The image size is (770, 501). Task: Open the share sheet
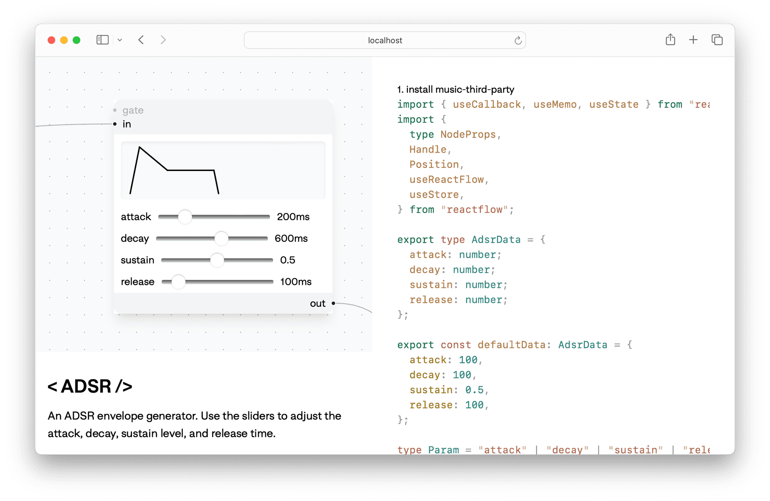[x=670, y=40]
